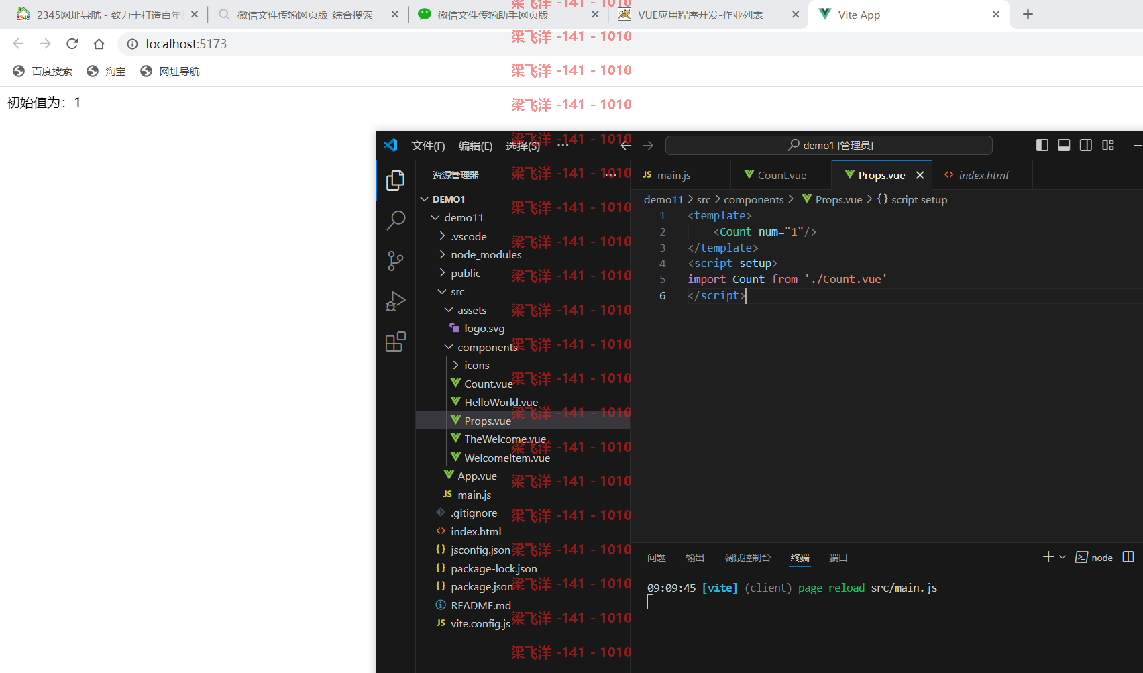
Task: View site information for localhost
Action: point(132,44)
